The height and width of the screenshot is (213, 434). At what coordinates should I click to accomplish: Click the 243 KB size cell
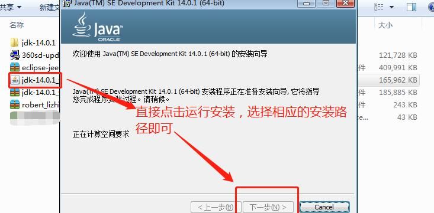pyautogui.click(x=405, y=105)
